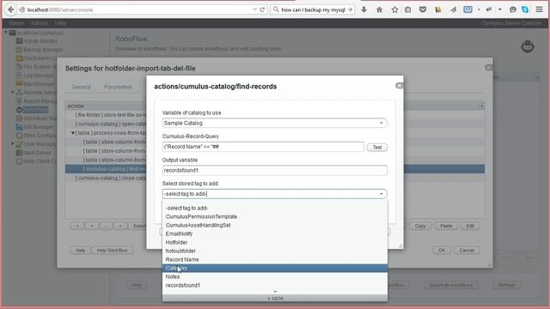The width and height of the screenshot is (550, 309).
Task: Click the Help Workflow button
Action: click(x=113, y=250)
